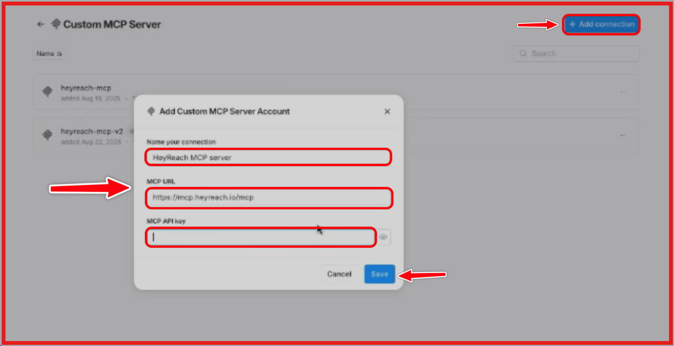Save the new MCP server connection
The width and height of the screenshot is (674, 346).
tap(380, 274)
